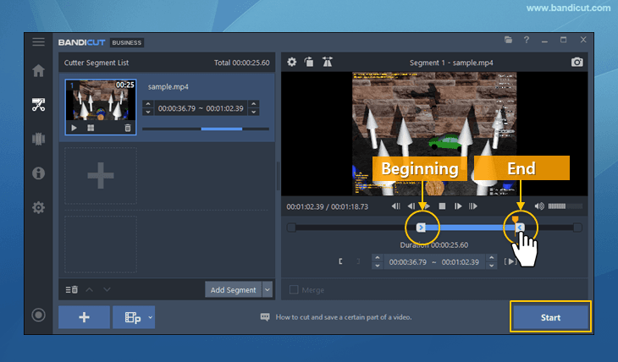Screen dimensions: 618x362
Task: Click the empty plus slot to add a segment
Action: (x=101, y=176)
